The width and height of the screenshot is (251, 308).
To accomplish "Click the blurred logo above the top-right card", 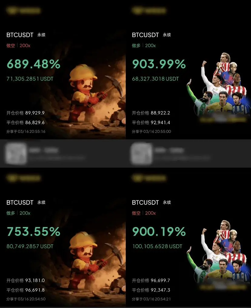I will click(149, 10).
